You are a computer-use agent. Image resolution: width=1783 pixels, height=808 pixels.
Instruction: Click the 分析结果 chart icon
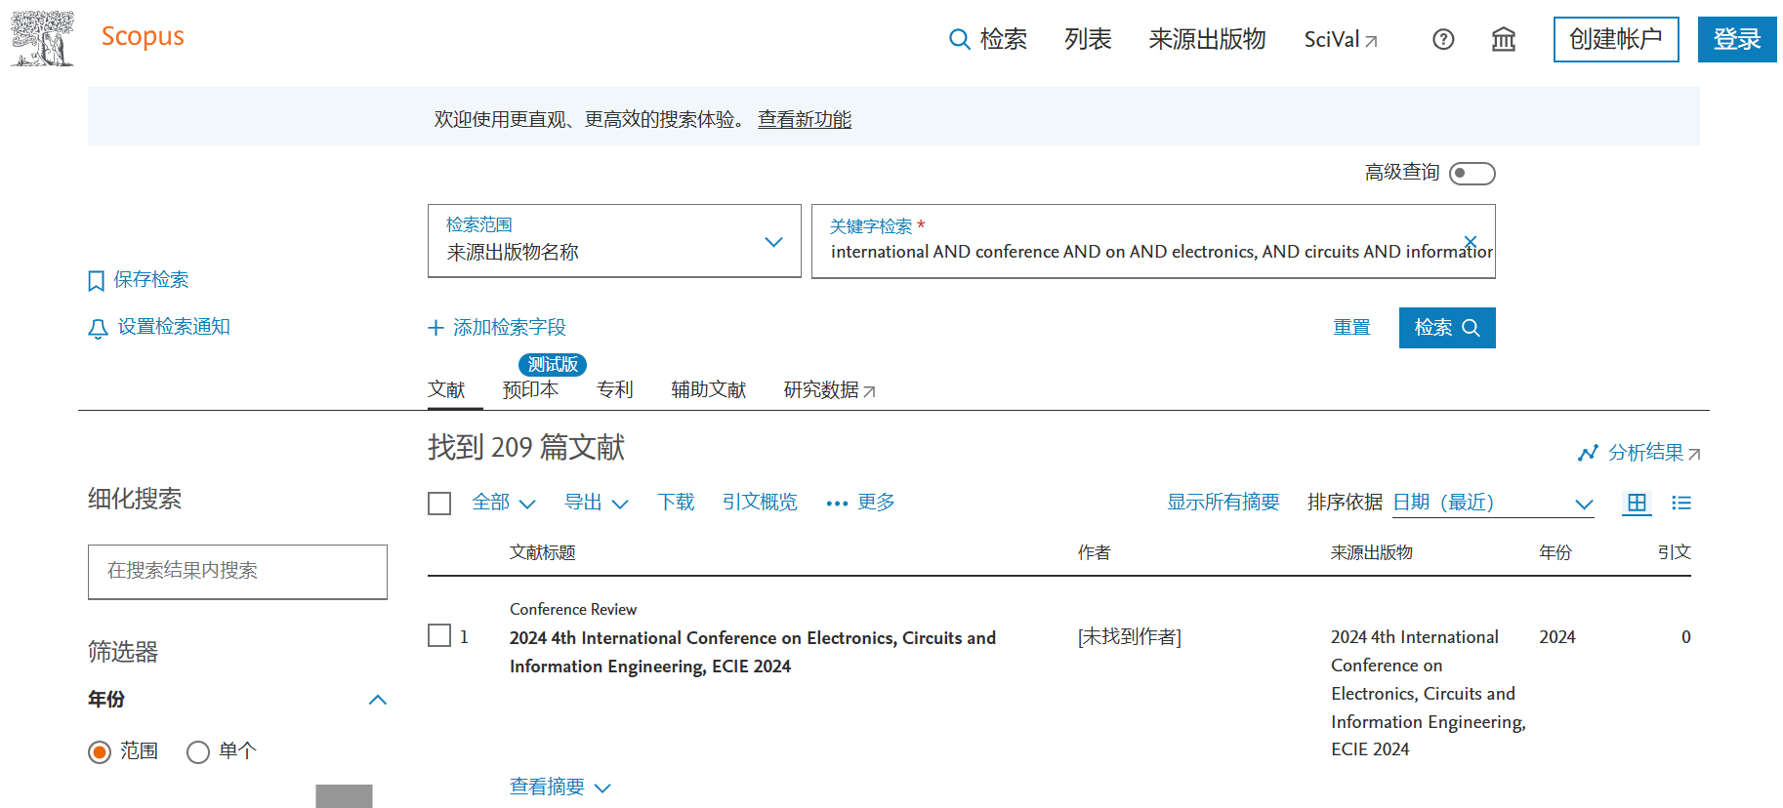pos(1588,453)
